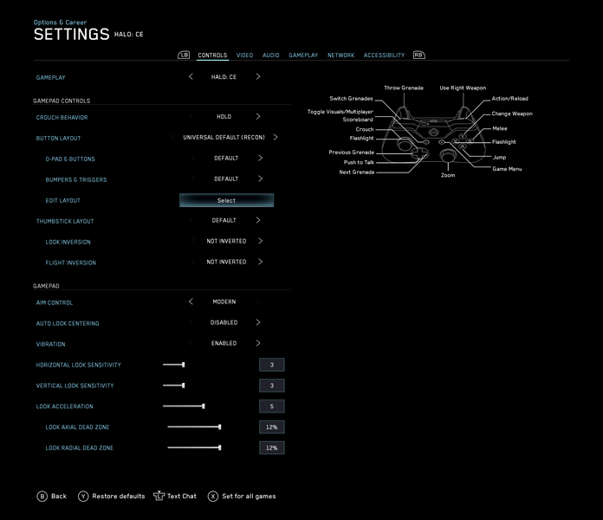The image size is (603, 520).
Task: Click the Throw Grenade label on controller diagram
Action: tap(404, 88)
